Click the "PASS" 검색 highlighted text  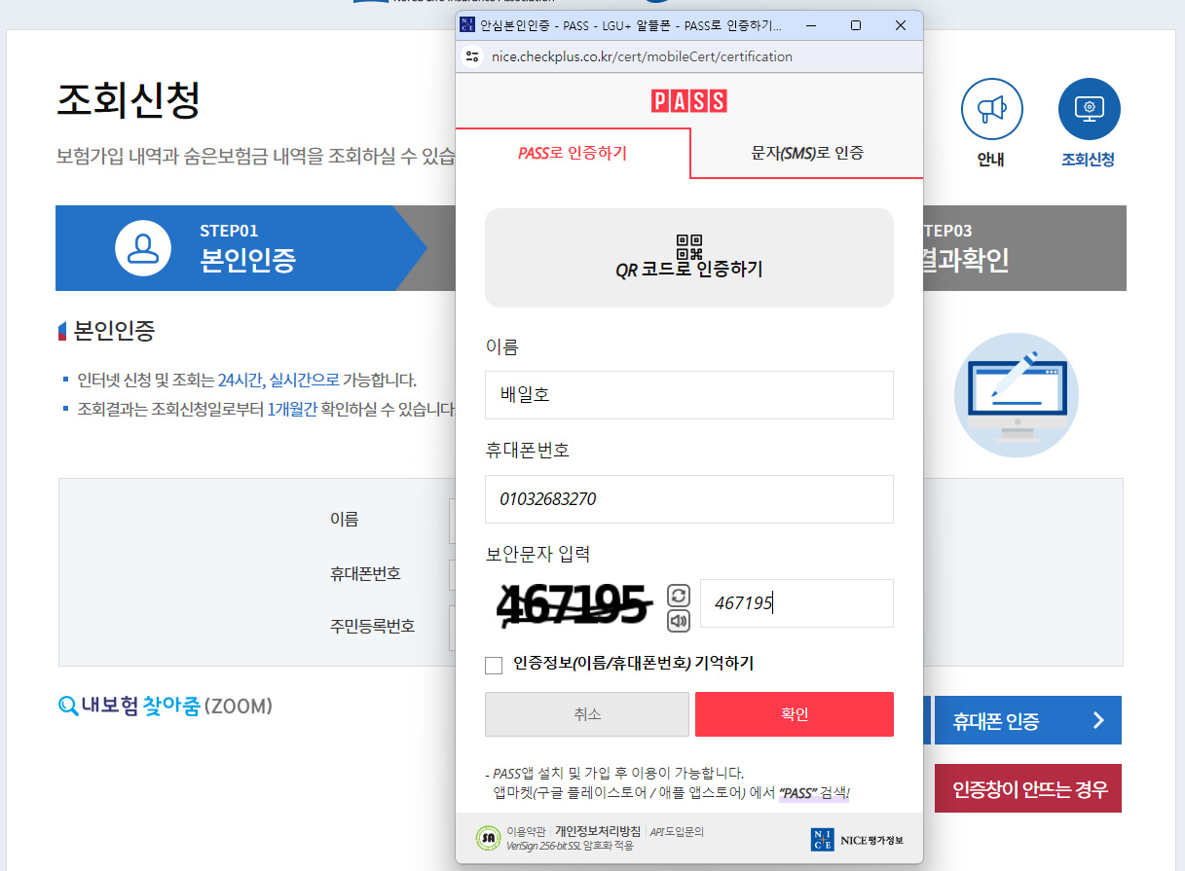[x=814, y=793]
